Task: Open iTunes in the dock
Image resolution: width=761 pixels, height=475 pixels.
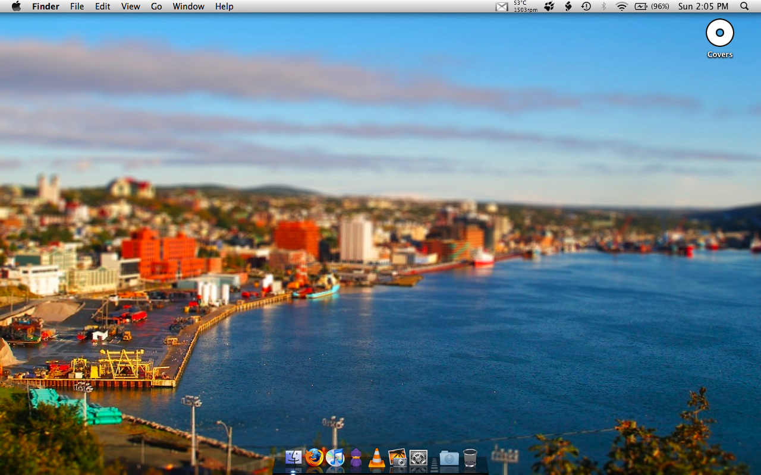Action: [335, 458]
